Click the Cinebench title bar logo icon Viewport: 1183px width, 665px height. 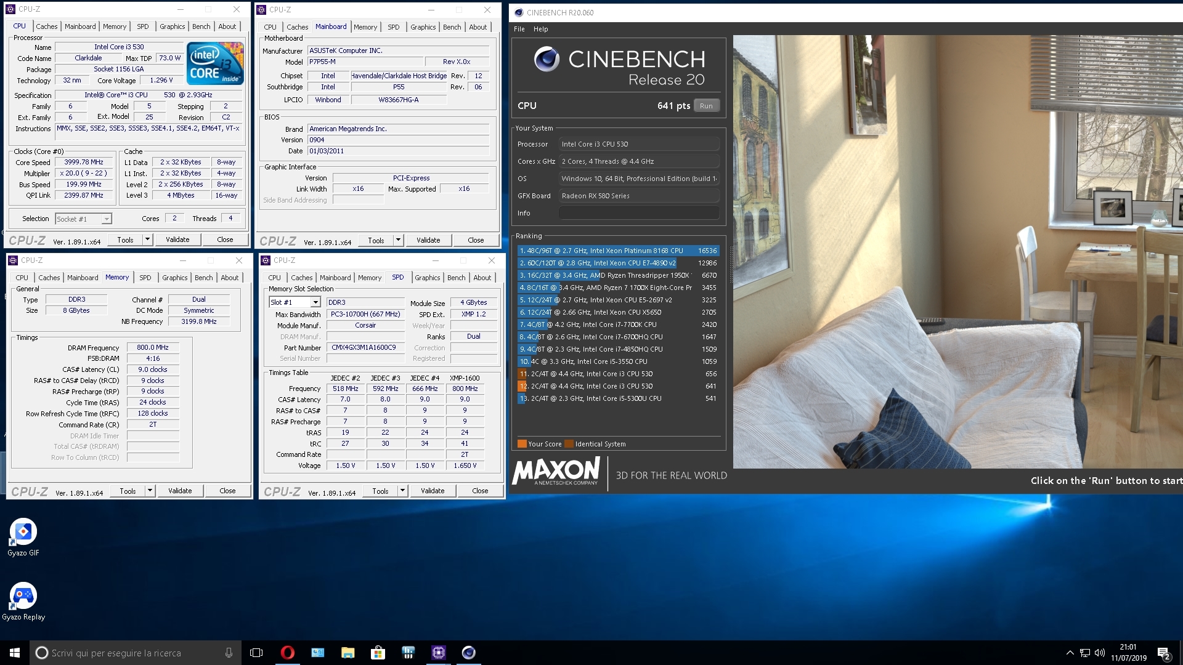click(519, 12)
